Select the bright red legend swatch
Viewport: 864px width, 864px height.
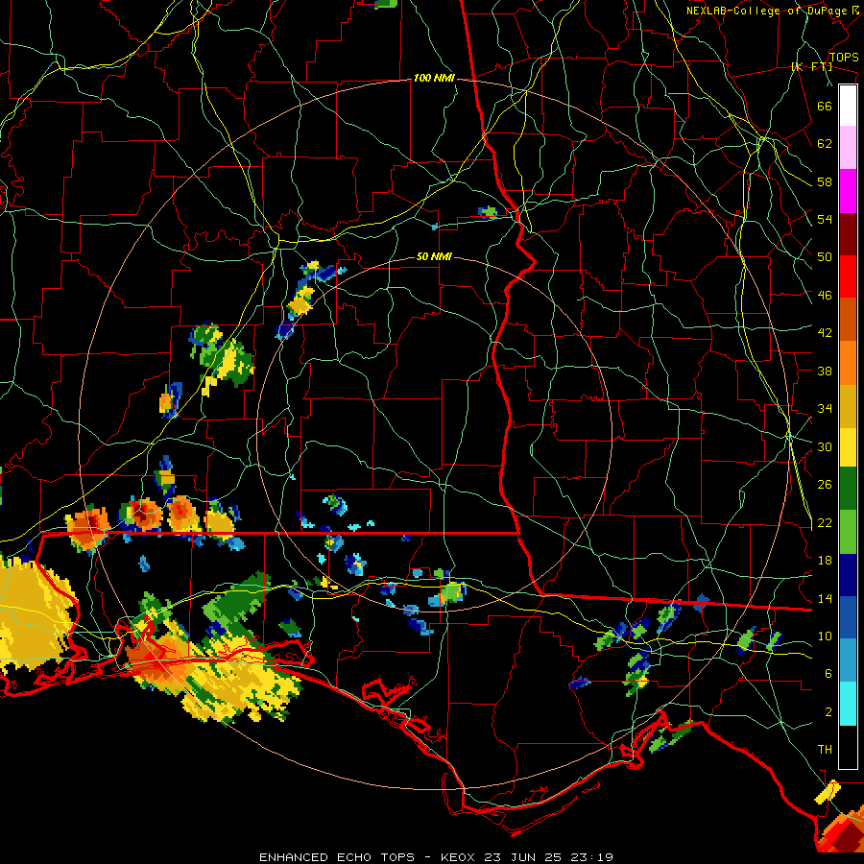point(848,276)
